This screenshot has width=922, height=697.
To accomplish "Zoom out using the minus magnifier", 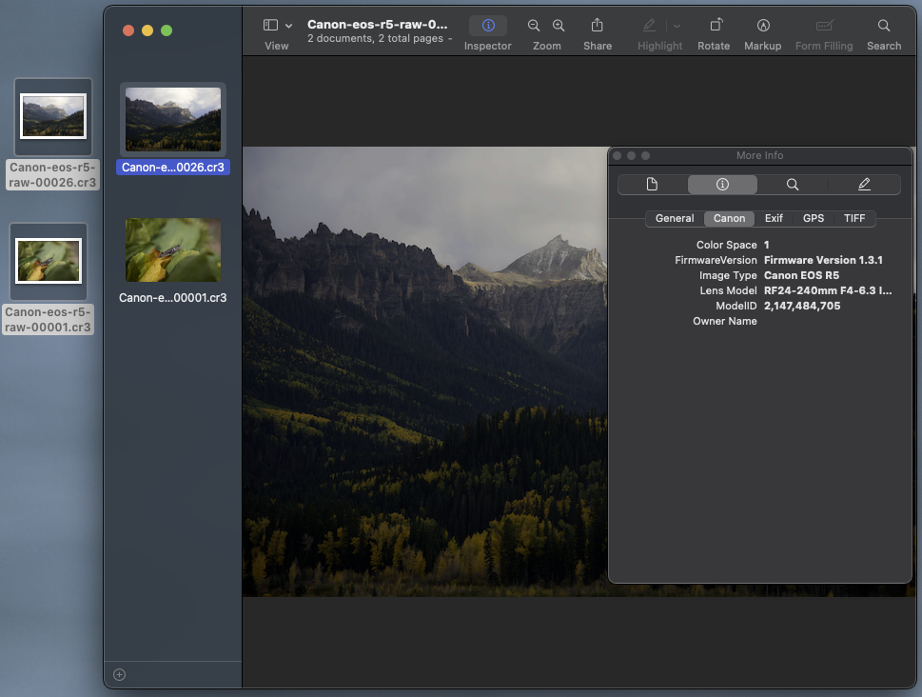I will pos(534,26).
